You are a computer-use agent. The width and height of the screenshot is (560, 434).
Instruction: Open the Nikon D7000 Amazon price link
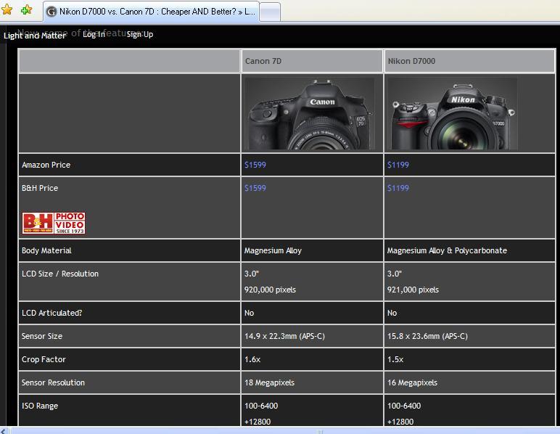398,165
